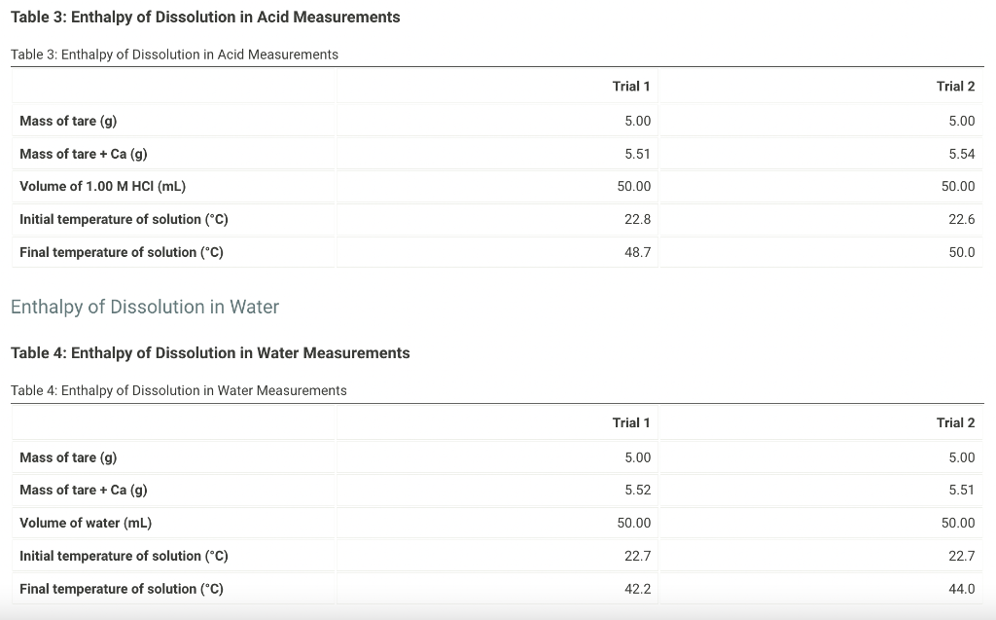Select the Trial 2 header in Table 4
Viewport: 996px width, 620px height.
click(956, 422)
